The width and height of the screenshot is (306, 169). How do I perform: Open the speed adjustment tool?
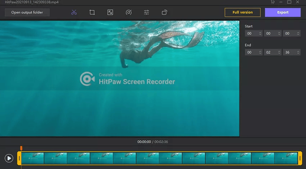coord(128,13)
